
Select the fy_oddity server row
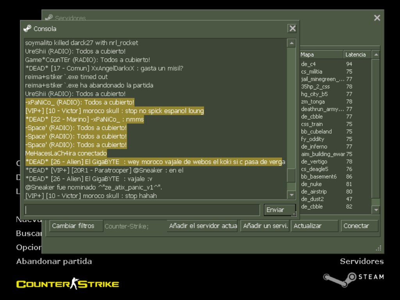coord(336,139)
